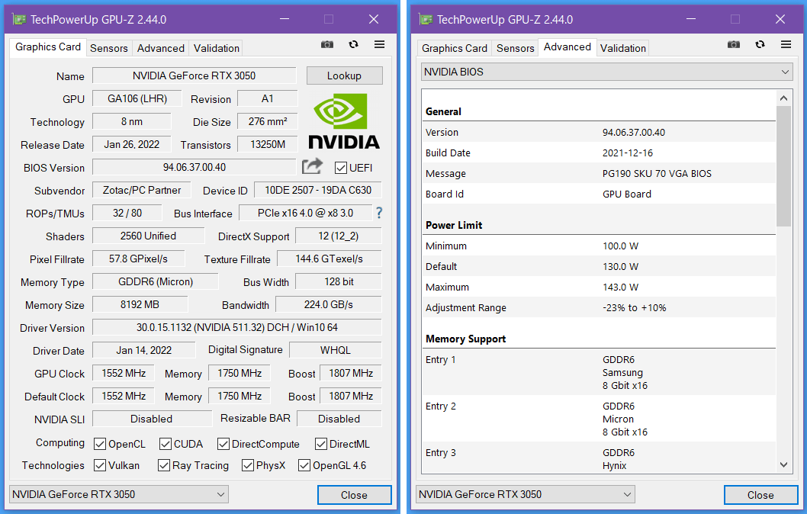807x514 pixels.
Task: Click the Board Id value GPU Board
Action: pyautogui.click(x=627, y=194)
